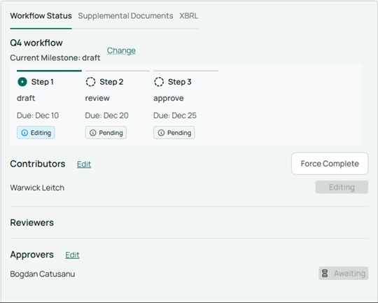Click the Pending badge under Step 2 review
Screen dimensions: 378x303
(x=106, y=132)
